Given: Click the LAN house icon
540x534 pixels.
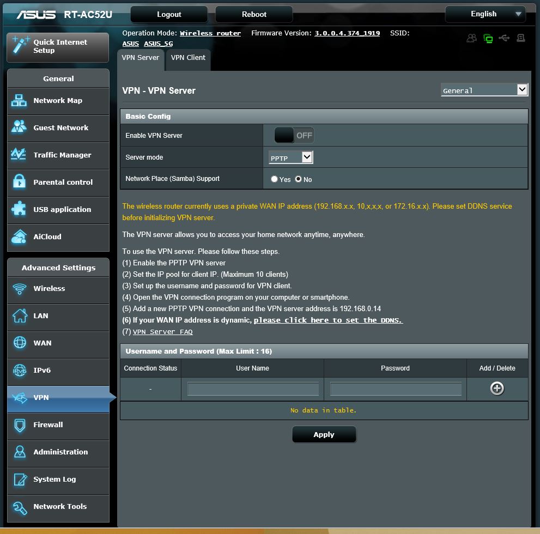Looking at the screenshot, I should (x=20, y=315).
